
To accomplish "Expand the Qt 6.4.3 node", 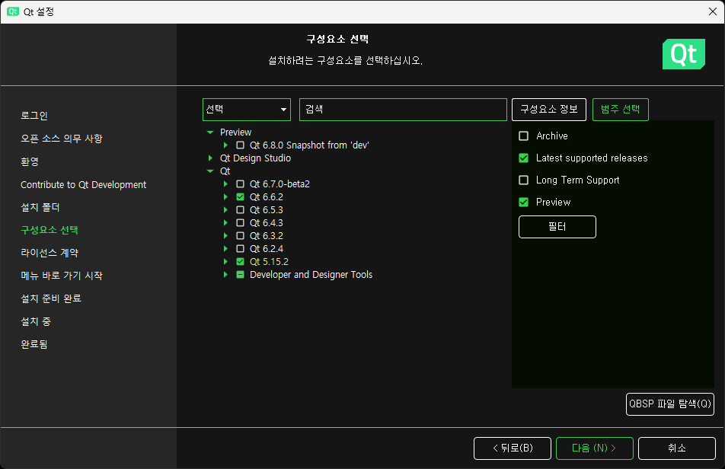I will click(x=225, y=223).
